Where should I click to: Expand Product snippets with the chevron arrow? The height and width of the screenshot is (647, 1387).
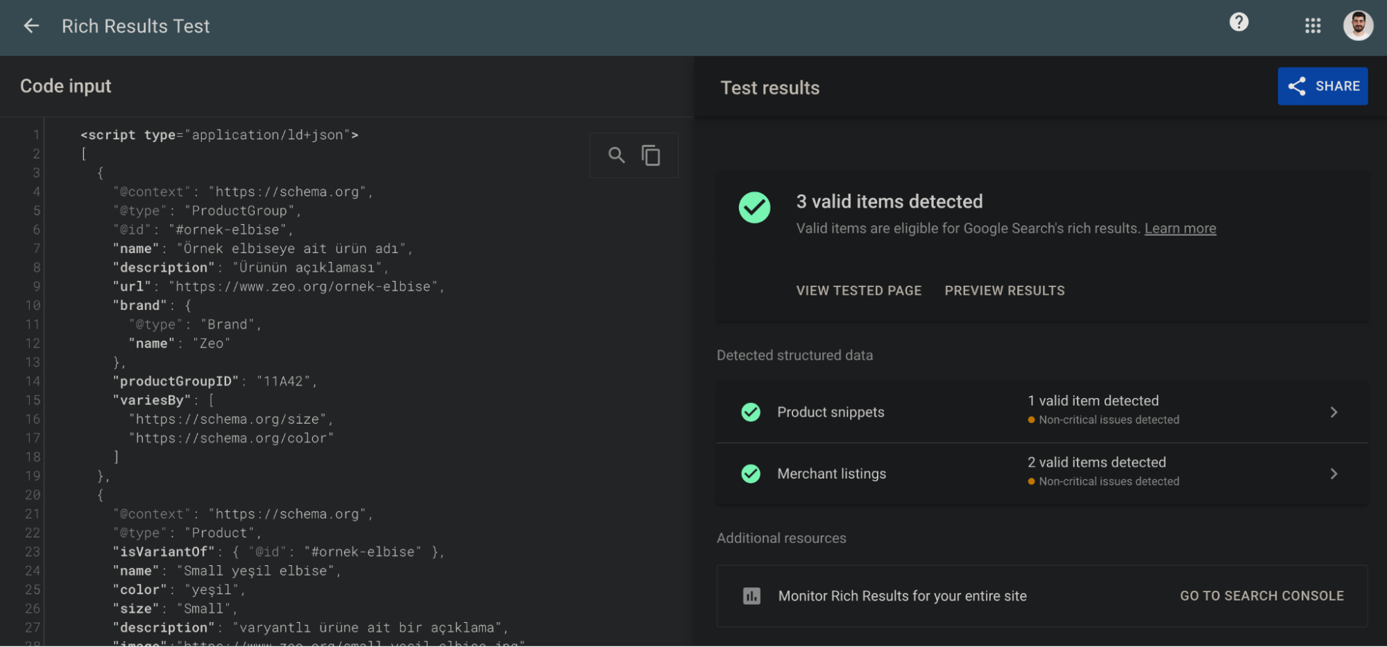point(1334,412)
